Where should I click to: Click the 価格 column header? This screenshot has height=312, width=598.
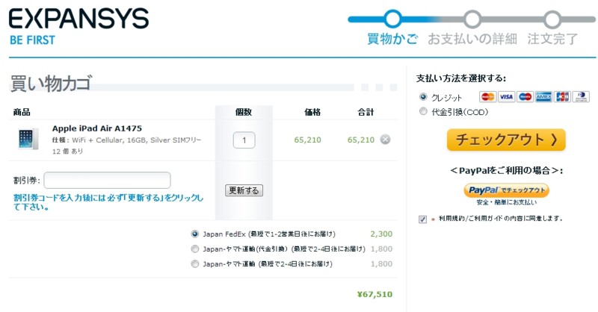(x=312, y=112)
